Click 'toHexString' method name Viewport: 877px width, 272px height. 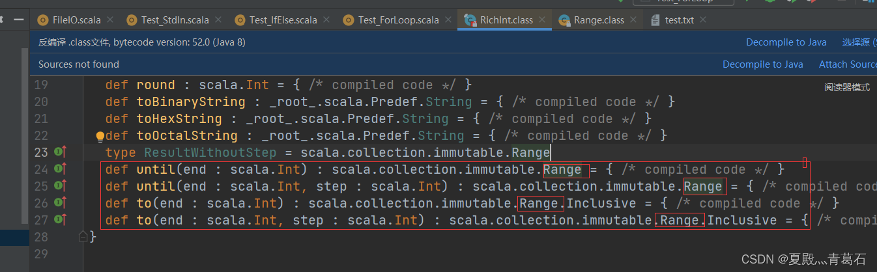coord(179,119)
